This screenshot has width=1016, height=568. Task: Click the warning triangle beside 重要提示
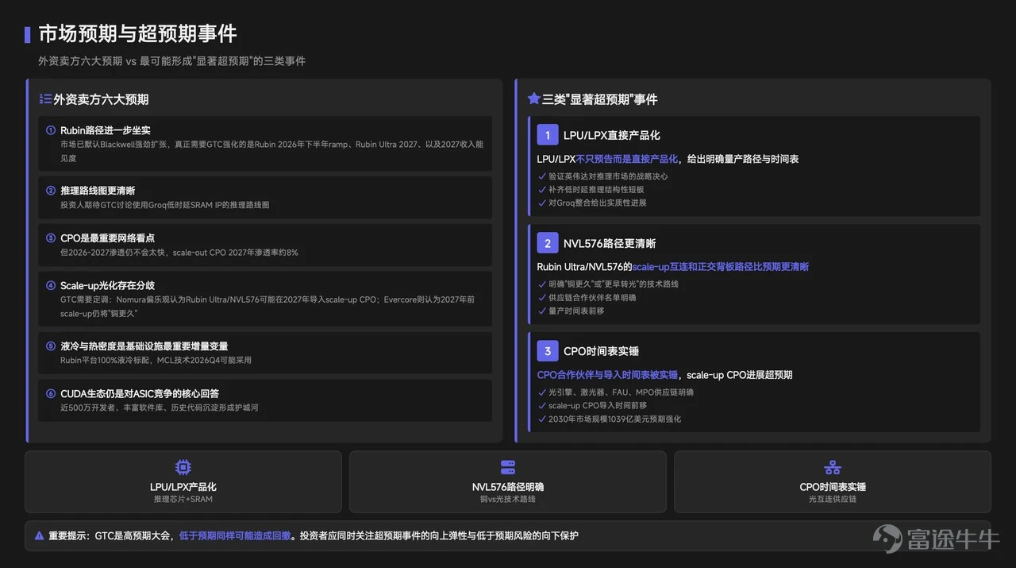tap(39, 536)
